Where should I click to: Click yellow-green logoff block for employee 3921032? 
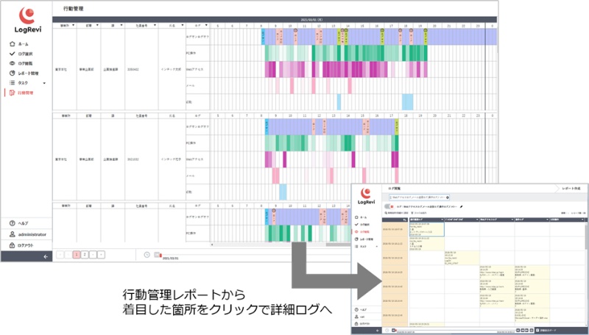point(397,126)
